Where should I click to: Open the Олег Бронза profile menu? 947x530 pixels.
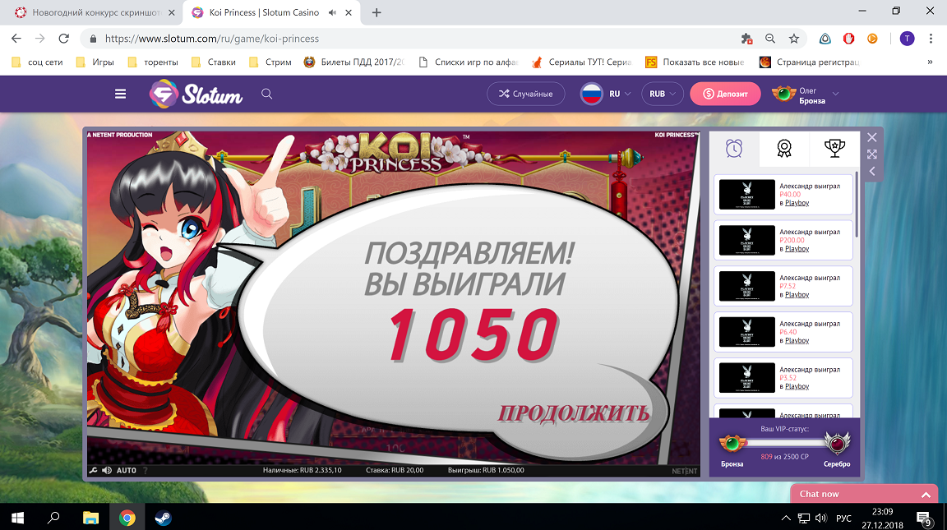pos(806,94)
